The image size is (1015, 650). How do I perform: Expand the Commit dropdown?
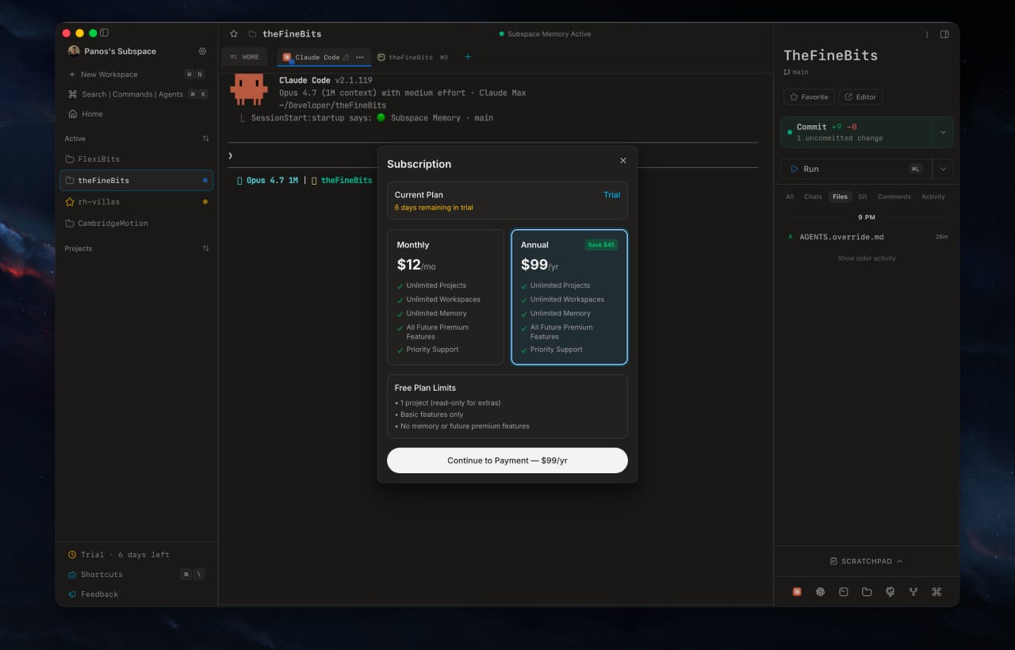(x=942, y=132)
